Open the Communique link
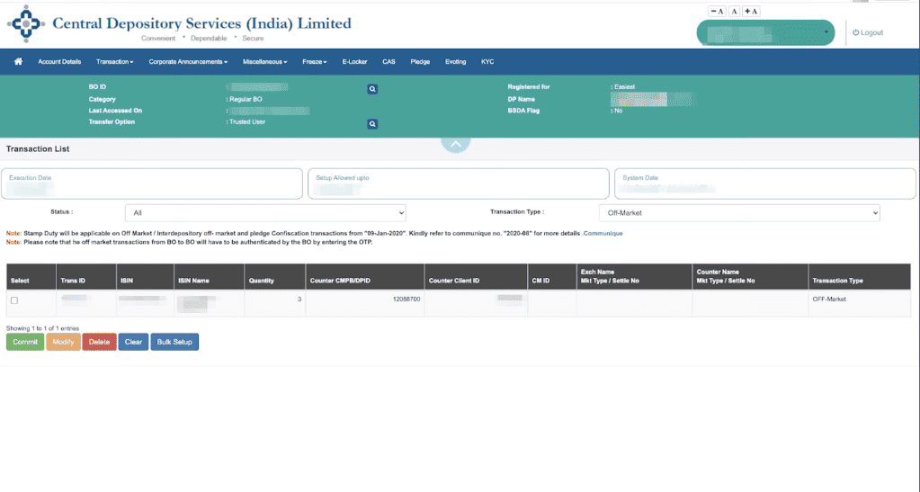Viewport: 920px width, 492px height. [603, 234]
